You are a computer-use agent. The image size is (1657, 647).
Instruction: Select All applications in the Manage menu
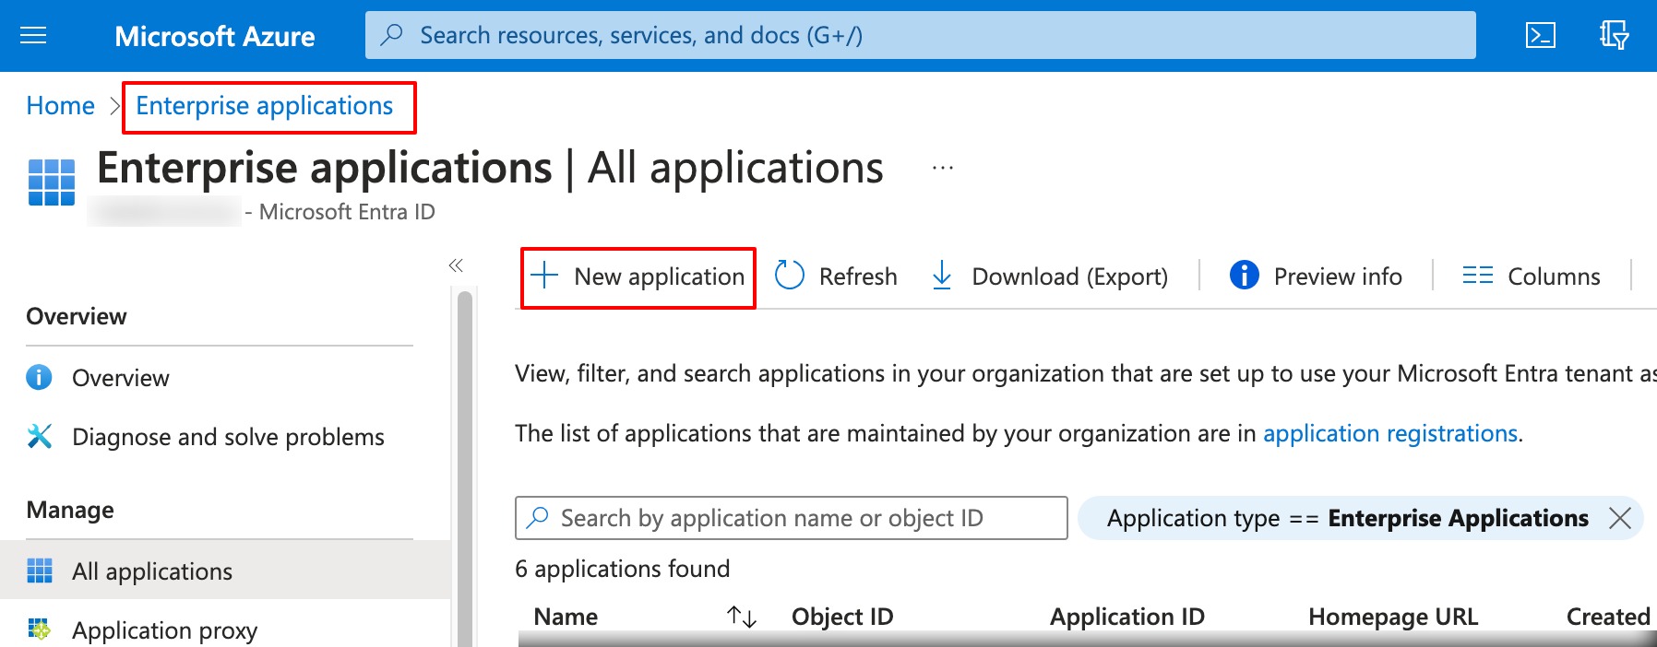click(152, 571)
